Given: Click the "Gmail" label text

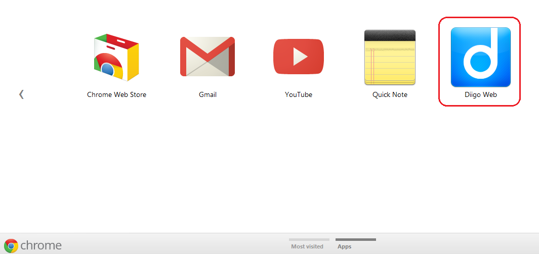Looking at the screenshot, I should coord(208,94).
